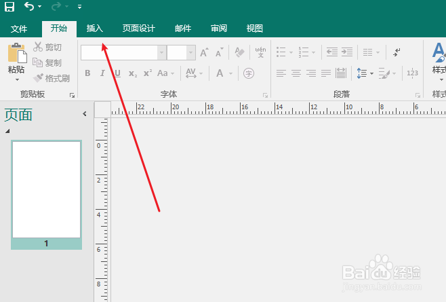Expand the font size dropdown arrow

(x=191, y=52)
